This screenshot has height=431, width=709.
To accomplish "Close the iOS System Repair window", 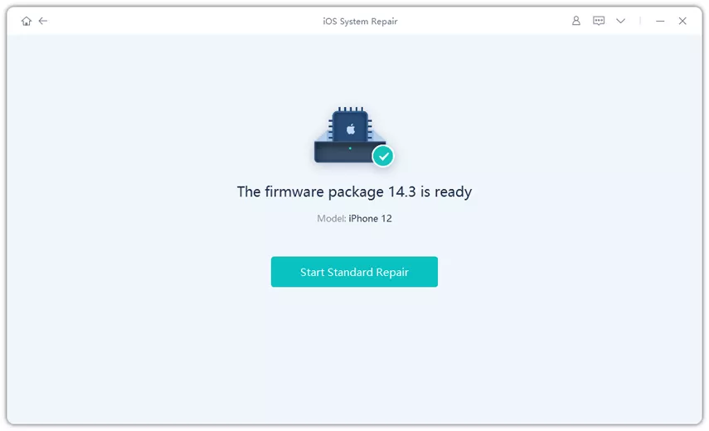I will [x=682, y=21].
